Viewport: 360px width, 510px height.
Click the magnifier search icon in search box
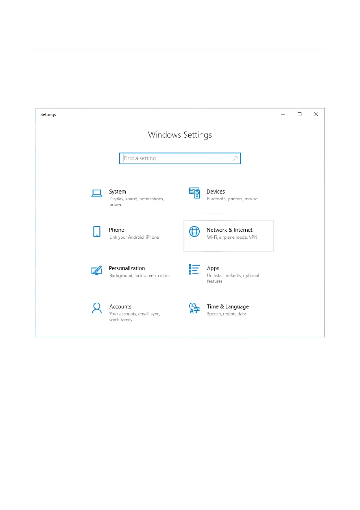(x=235, y=158)
